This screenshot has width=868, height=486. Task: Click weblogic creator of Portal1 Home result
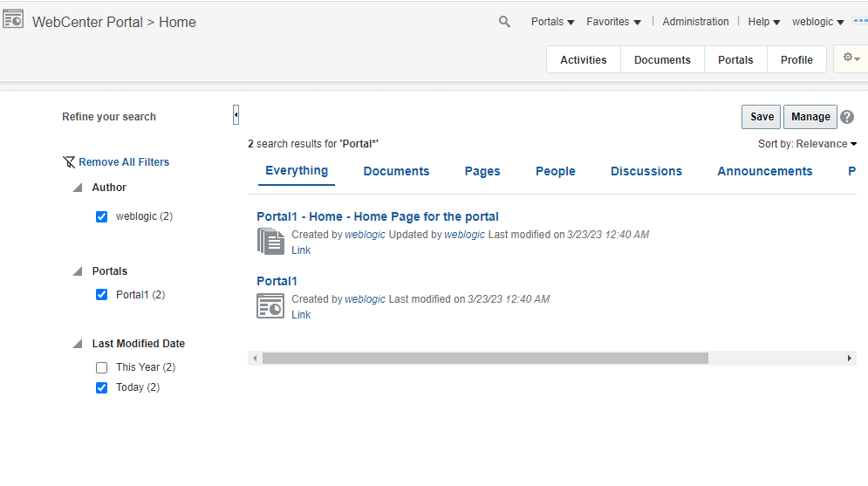[x=365, y=235]
